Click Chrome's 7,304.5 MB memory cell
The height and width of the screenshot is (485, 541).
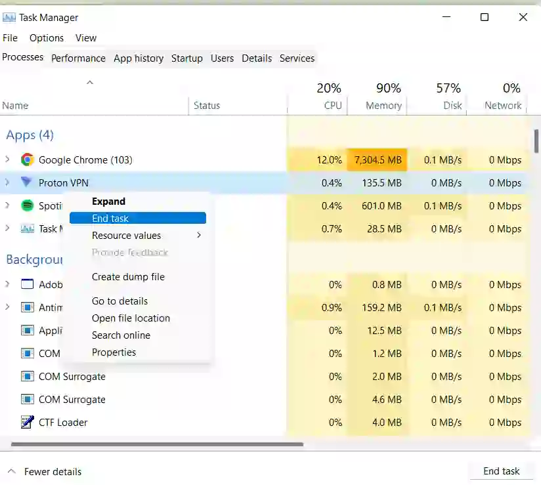tap(377, 159)
